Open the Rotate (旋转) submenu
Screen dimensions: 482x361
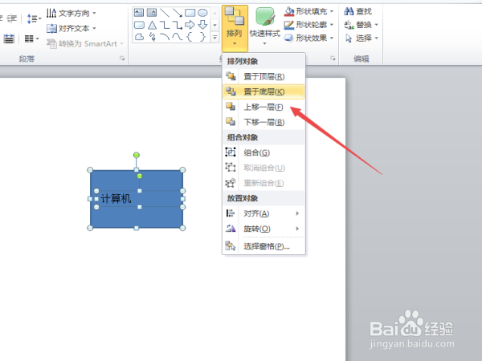pyautogui.click(x=263, y=229)
